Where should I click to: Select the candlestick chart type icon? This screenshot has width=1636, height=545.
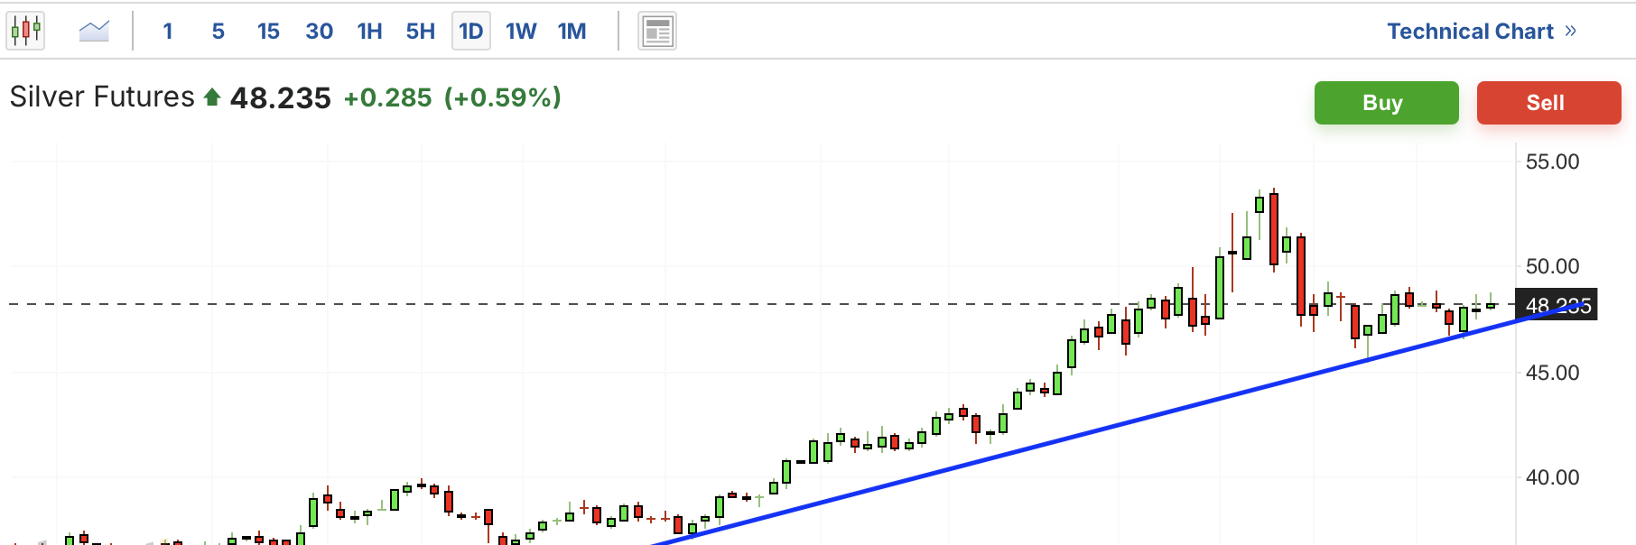click(25, 31)
